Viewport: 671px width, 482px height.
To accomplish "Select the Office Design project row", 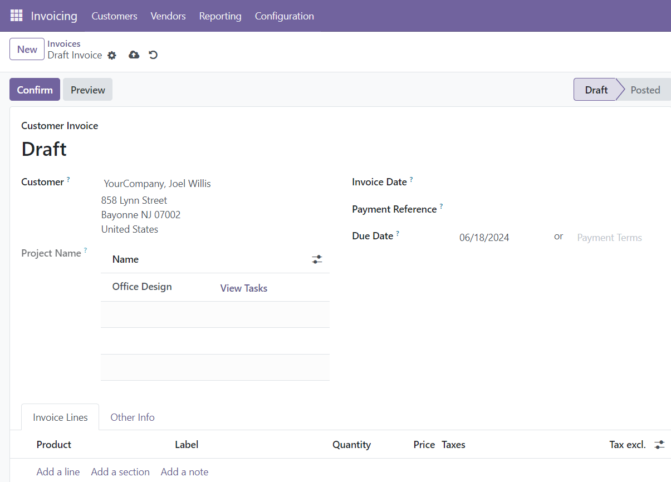I will pyautogui.click(x=215, y=287).
